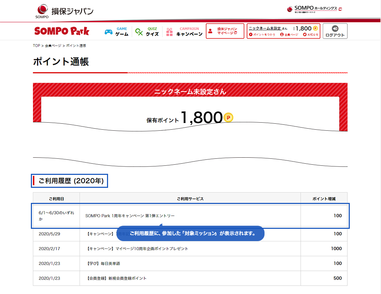The image size is (381, 294).
Task: Select ご利用サービス column header
Action: point(190,199)
